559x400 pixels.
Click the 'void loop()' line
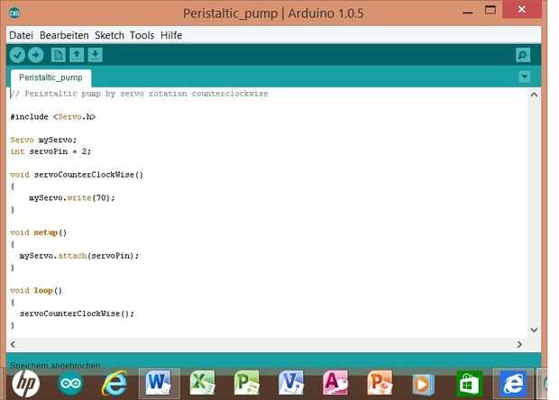coord(36,291)
